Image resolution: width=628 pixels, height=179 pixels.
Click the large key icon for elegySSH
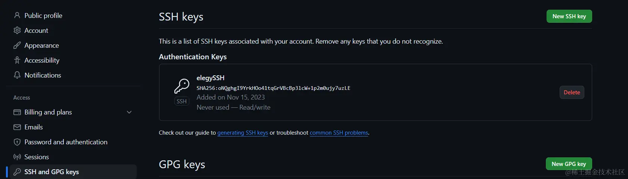click(182, 86)
